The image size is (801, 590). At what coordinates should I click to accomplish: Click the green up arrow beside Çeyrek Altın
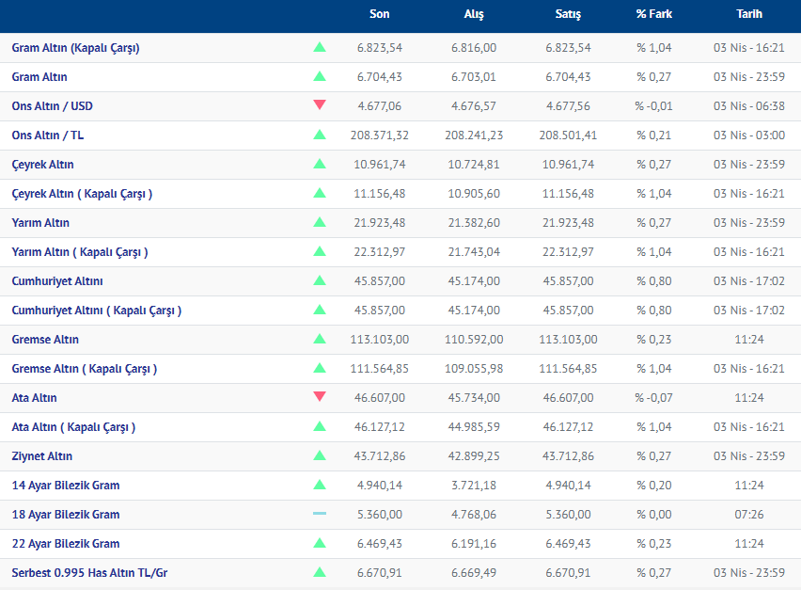(320, 164)
